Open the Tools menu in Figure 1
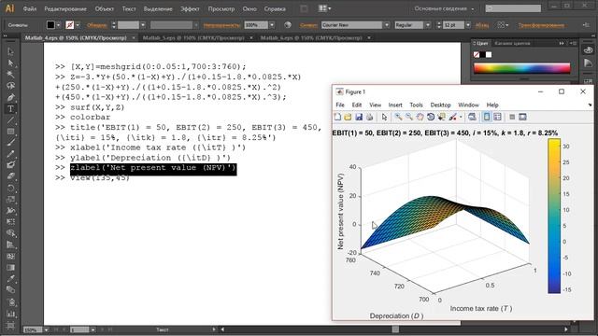 point(416,105)
